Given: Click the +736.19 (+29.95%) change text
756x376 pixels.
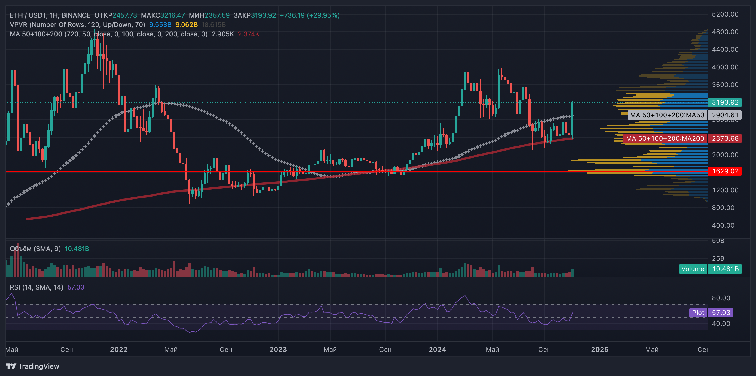Looking at the screenshot, I should pos(310,15).
